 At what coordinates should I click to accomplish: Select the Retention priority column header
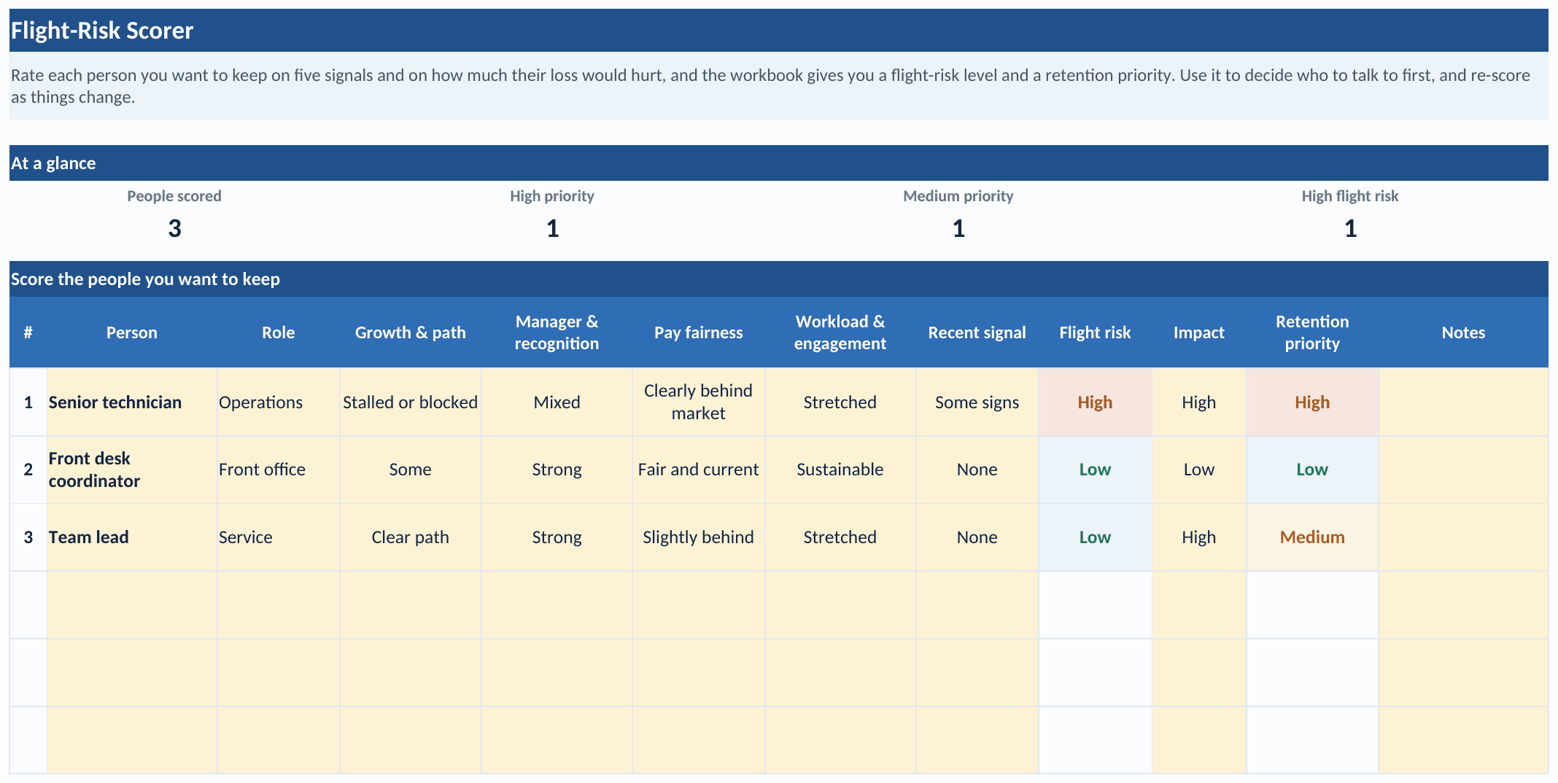[x=1312, y=332]
